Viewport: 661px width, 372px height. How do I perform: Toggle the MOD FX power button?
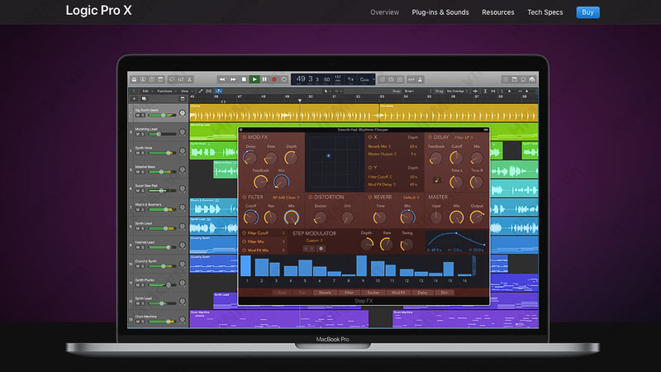(x=245, y=137)
